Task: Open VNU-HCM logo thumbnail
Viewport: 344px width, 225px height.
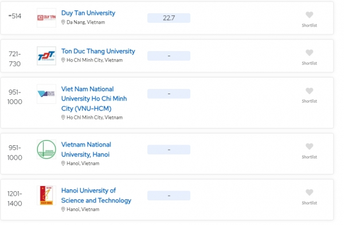Action: [46, 94]
